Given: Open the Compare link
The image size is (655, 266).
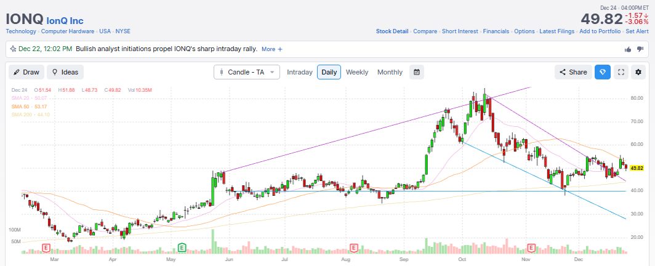Looking at the screenshot, I should point(425,31).
